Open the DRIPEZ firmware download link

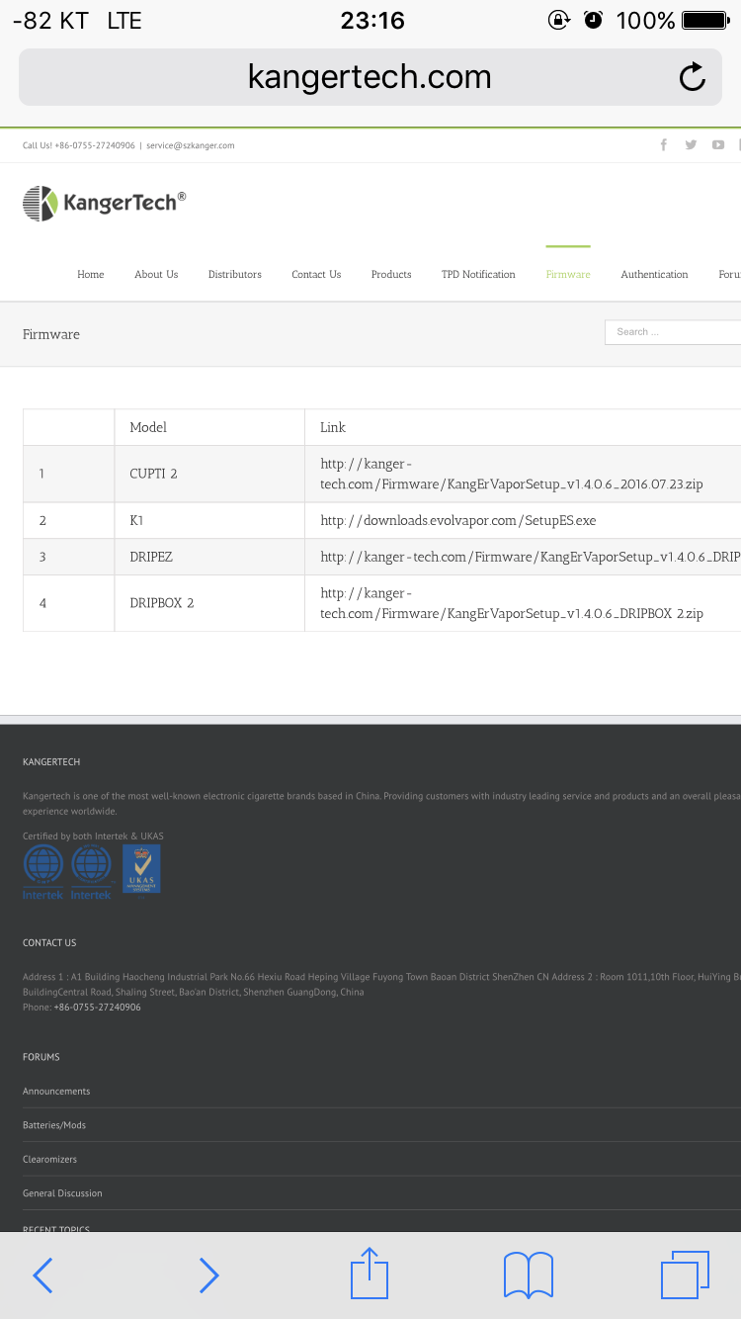pos(531,557)
